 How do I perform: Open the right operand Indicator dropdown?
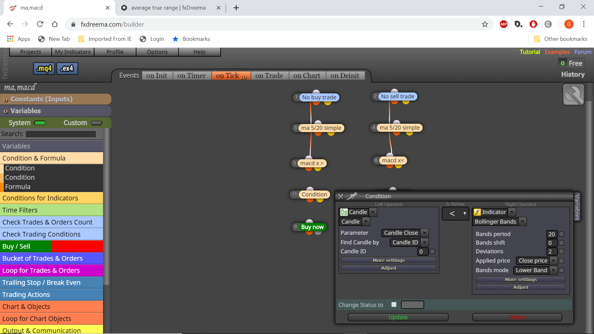coord(512,212)
